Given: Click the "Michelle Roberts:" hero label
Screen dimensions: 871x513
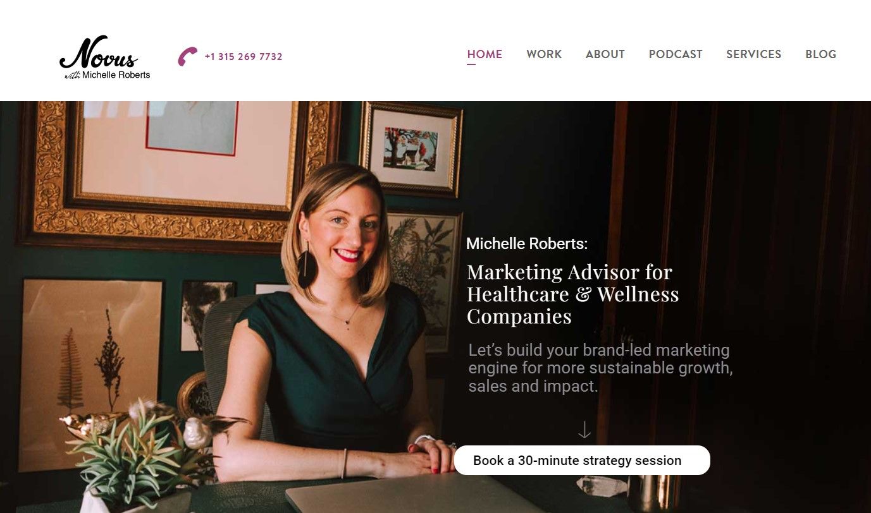Looking at the screenshot, I should click(x=527, y=243).
